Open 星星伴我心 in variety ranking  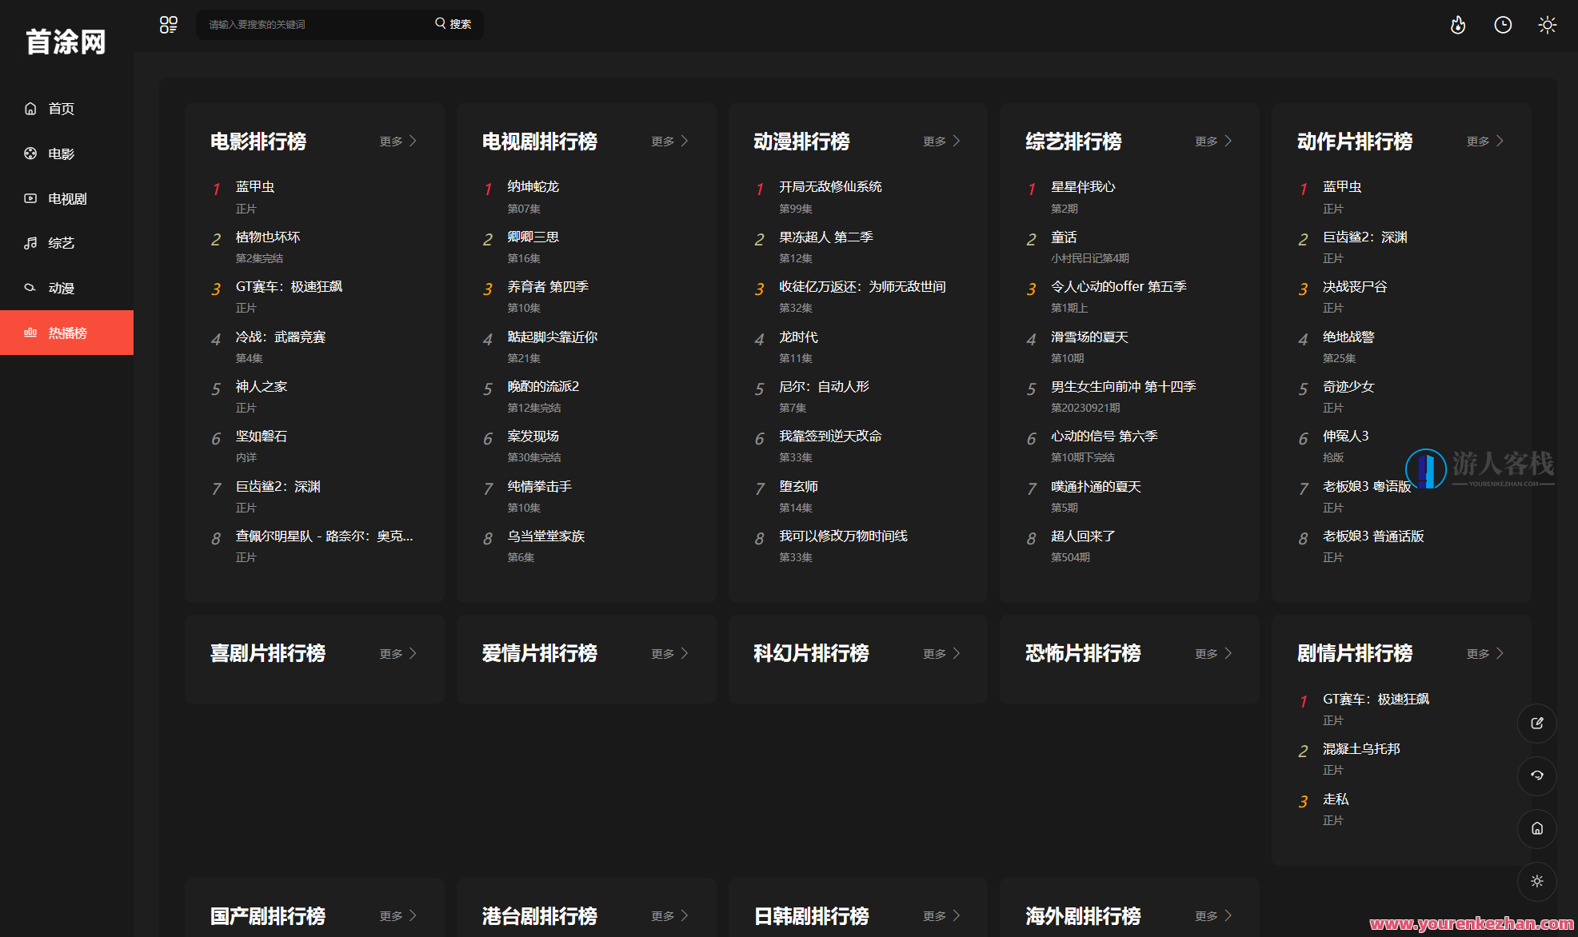click(1082, 186)
